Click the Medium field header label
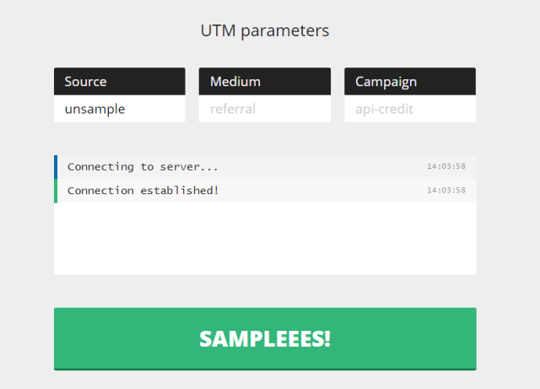 235,82
